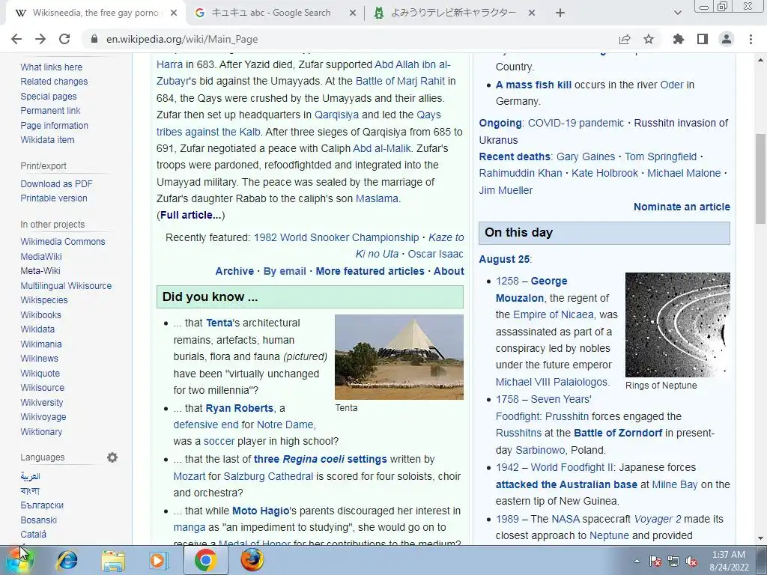Open the Battle of Zorndorf link
This screenshot has width=767, height=575.
click(x=618, y=433)
